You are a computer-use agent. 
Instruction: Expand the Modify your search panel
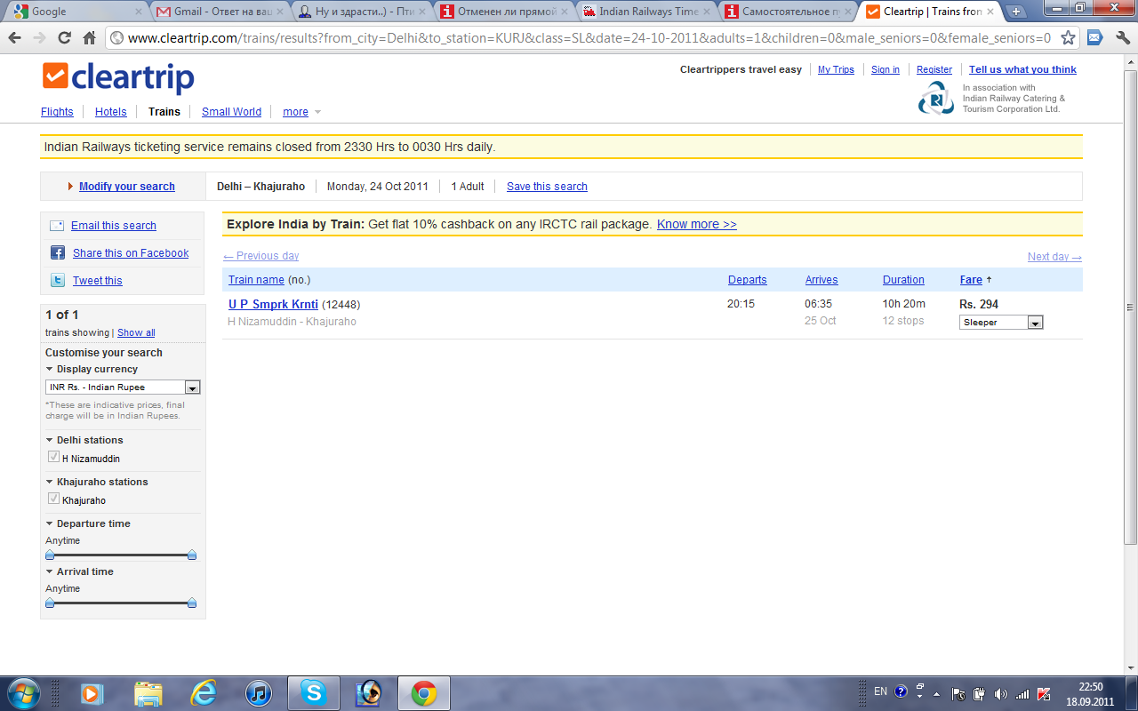click(126, 187)
